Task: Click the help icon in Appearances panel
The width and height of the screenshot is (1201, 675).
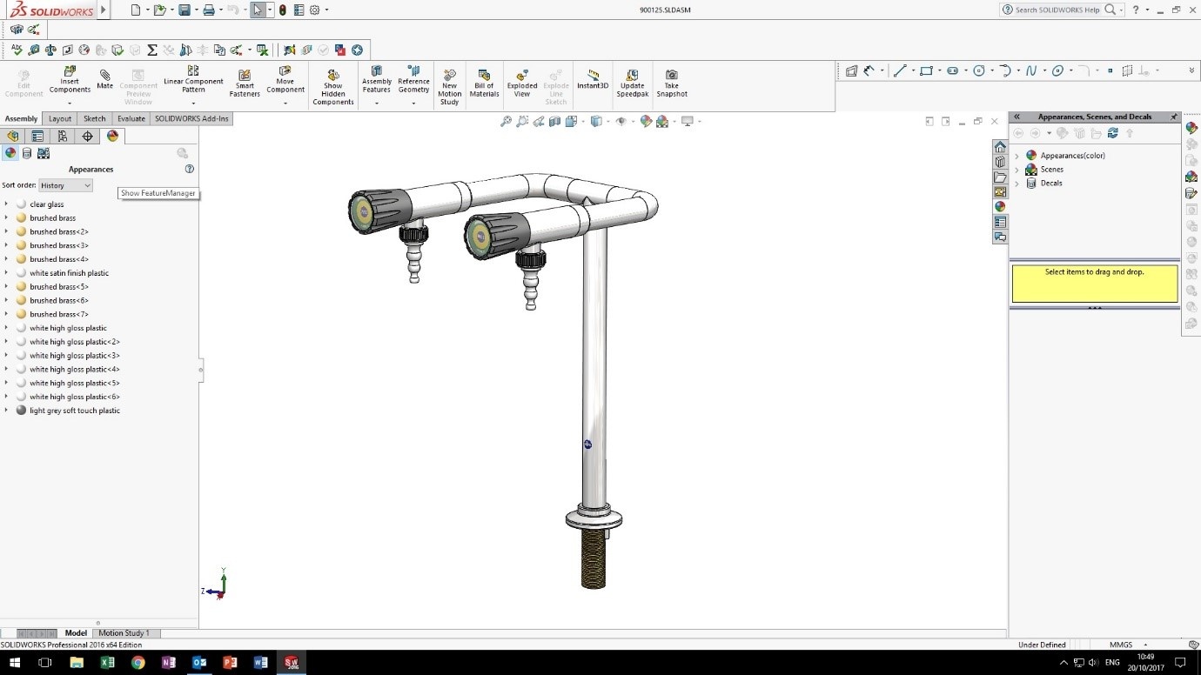Action: (189, 169)
